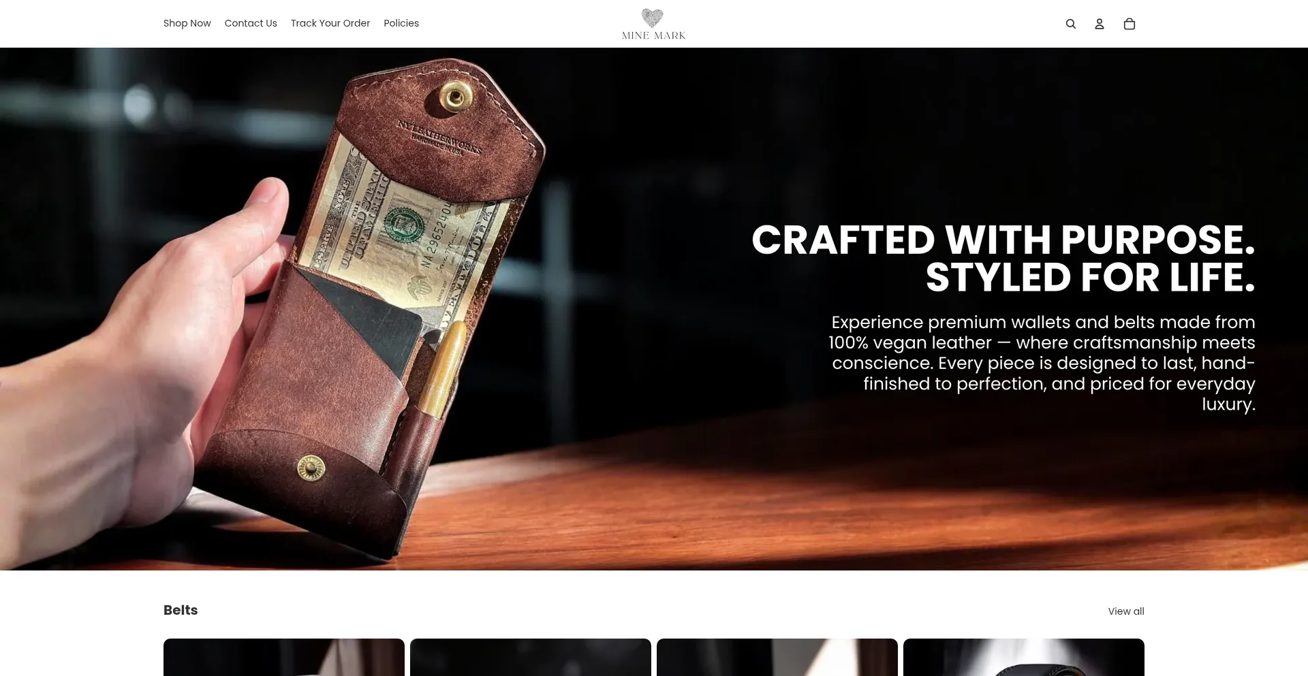The width and height of the screenshot is (1308, 676).
Task: Go to the Contact Us page
Action: pyautogui.click(x=251, y=23)
